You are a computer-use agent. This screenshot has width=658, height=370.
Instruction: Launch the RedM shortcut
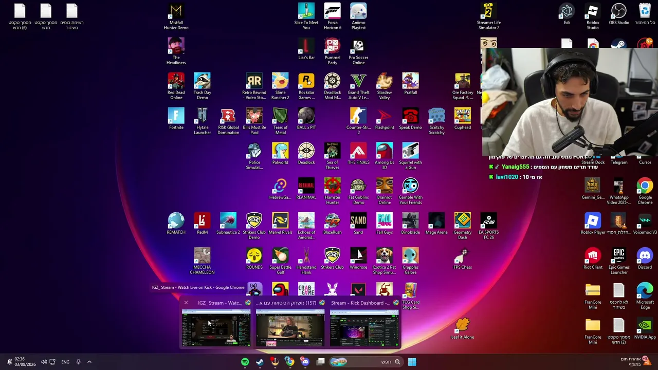point(202,224)
